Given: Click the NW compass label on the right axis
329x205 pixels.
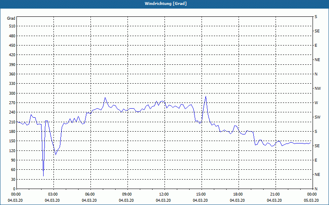Looking at the screenshot, I should point(317,89).
